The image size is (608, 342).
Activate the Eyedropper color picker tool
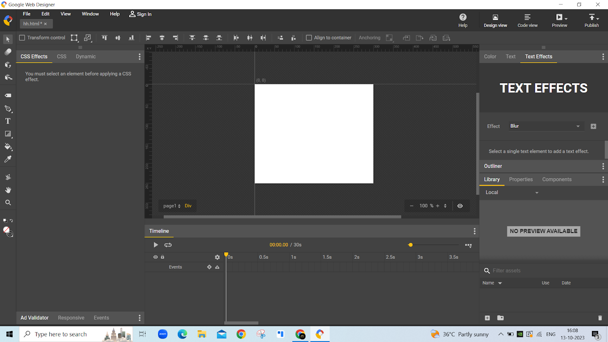click(x=8, y=159)
